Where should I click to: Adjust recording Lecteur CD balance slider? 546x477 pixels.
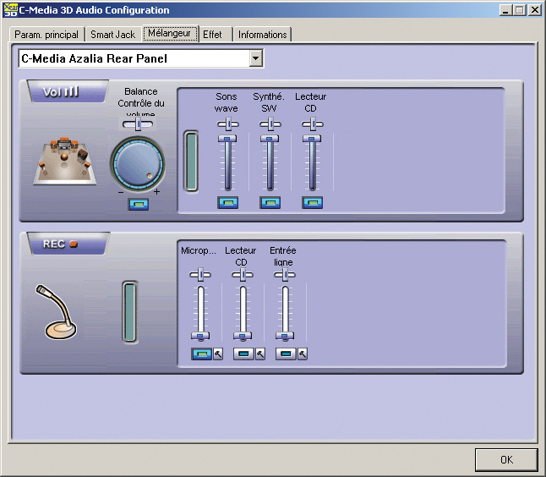[243, 275]
